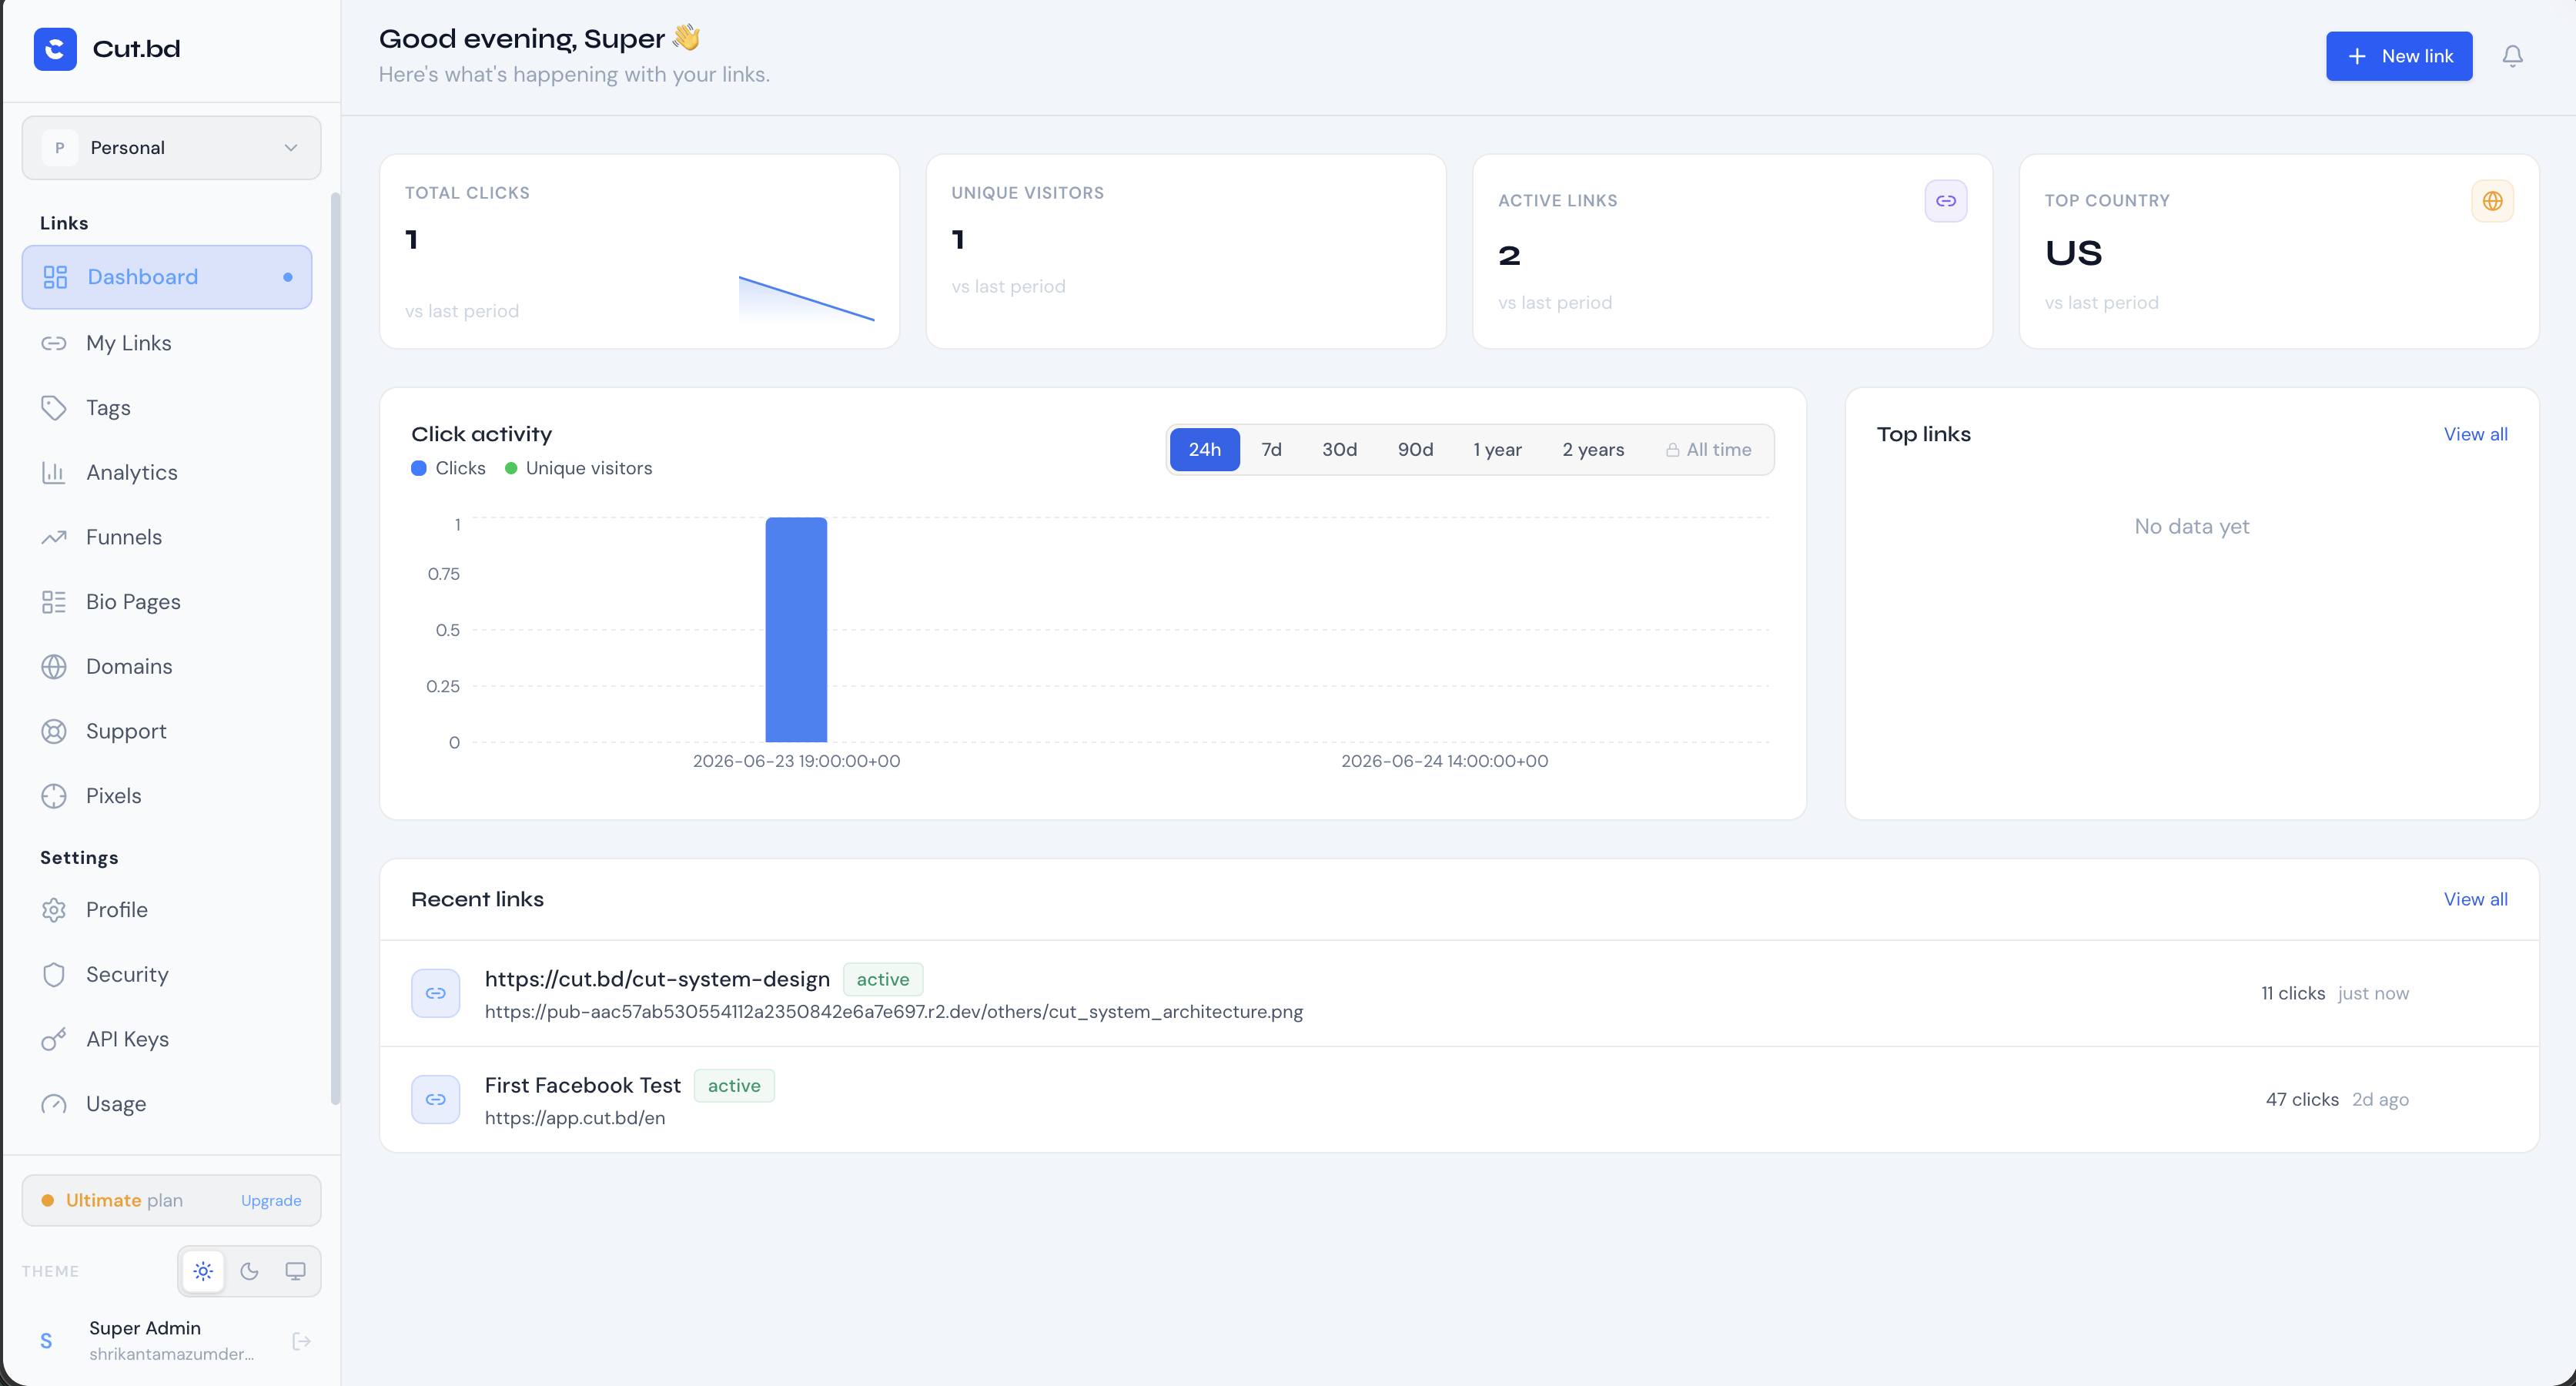The image size is (2576, 1386).
Task: Click the shrikantamazumder email text
Action: (171, 1354)
